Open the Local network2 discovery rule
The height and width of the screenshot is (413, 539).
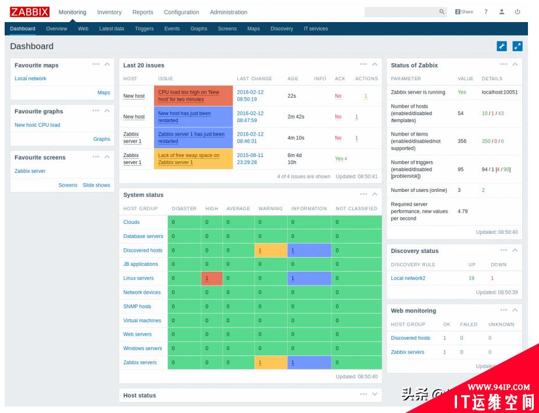408,278
